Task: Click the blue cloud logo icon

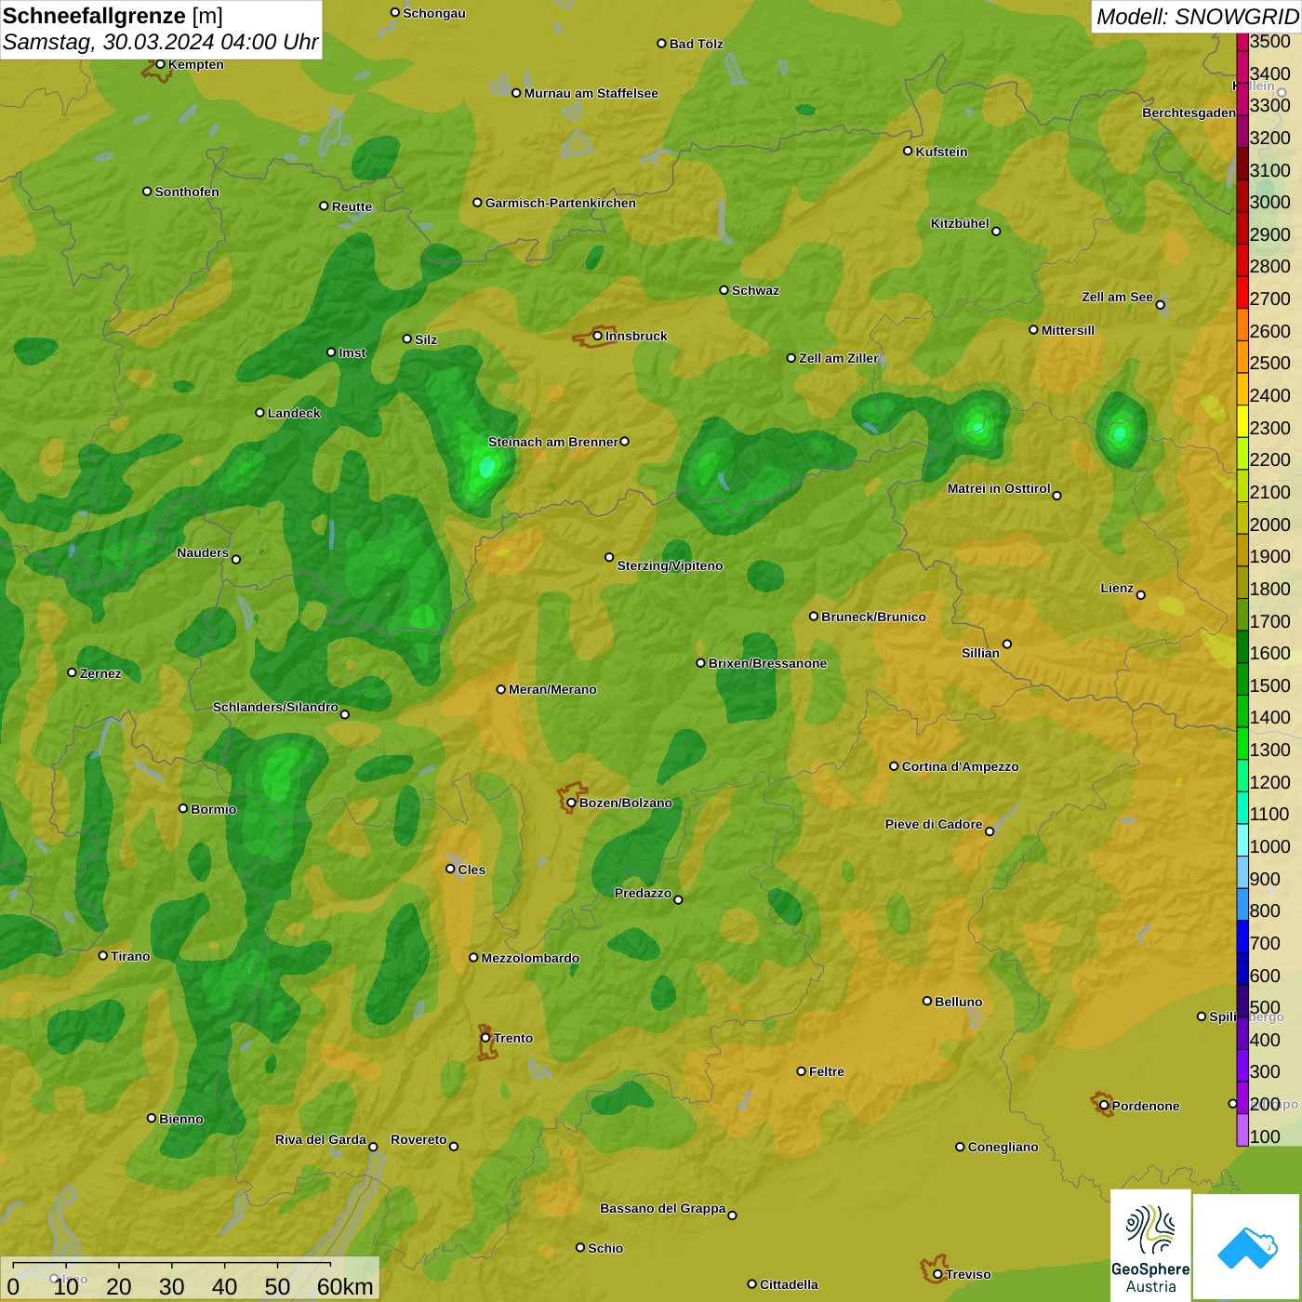Action: click(x=1247, y=1248)
